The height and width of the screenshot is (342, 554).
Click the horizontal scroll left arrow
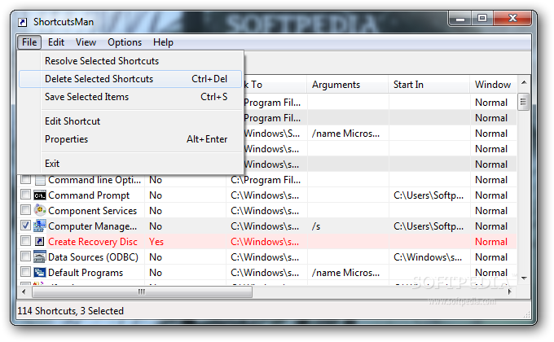click(24, 292)
